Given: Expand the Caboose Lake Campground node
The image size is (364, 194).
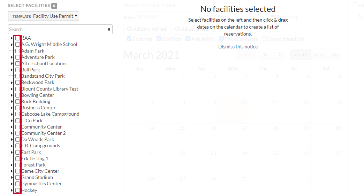Looking at the screenshot, I should [x=12, y=114].
